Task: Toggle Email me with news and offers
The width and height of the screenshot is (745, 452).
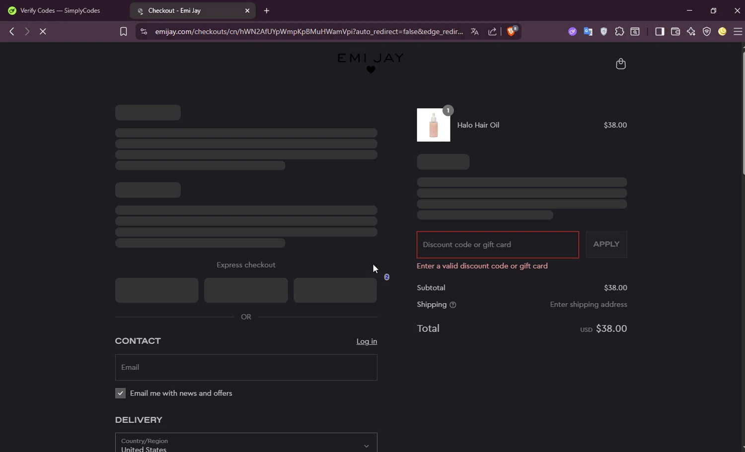Action: (120, 393)
